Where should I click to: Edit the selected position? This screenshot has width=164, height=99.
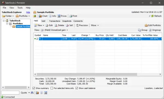tap(49, 25)
